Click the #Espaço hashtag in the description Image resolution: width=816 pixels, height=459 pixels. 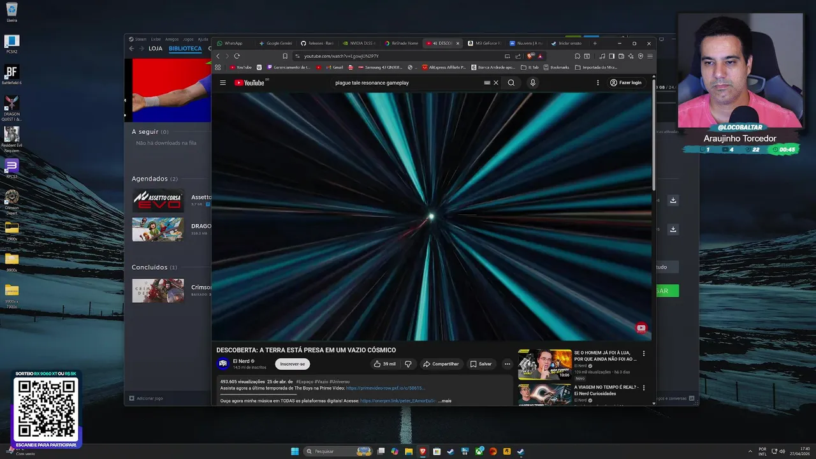tap(304, 381)
